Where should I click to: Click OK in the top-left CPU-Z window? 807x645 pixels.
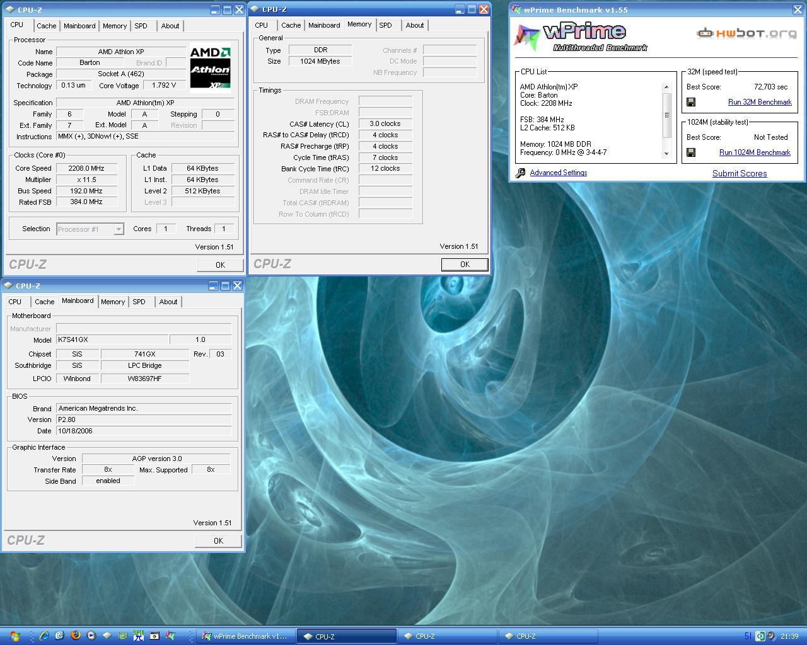[220, 265]
